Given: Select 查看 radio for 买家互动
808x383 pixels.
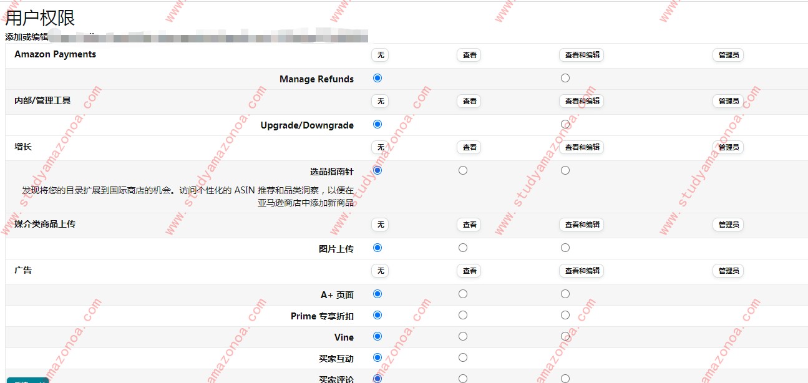Looking at the screenshot, I should pos(462,357).
